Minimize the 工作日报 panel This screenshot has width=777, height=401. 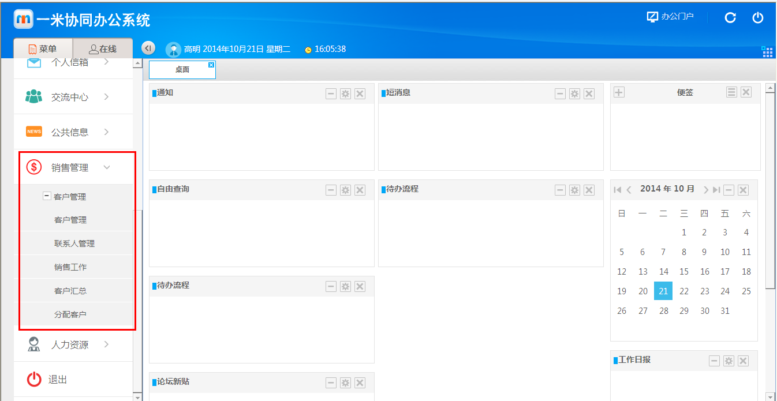pyautogui.click(x=714, y=361)
